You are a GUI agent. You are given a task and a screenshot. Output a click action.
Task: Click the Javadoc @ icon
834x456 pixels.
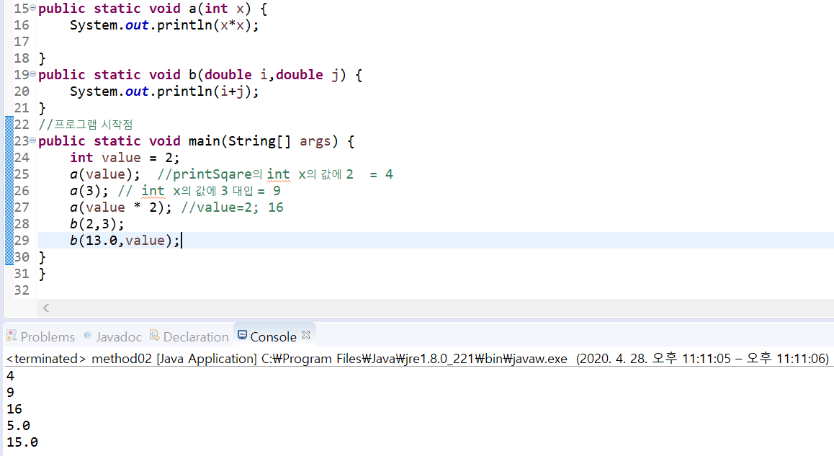pos(88,335)
